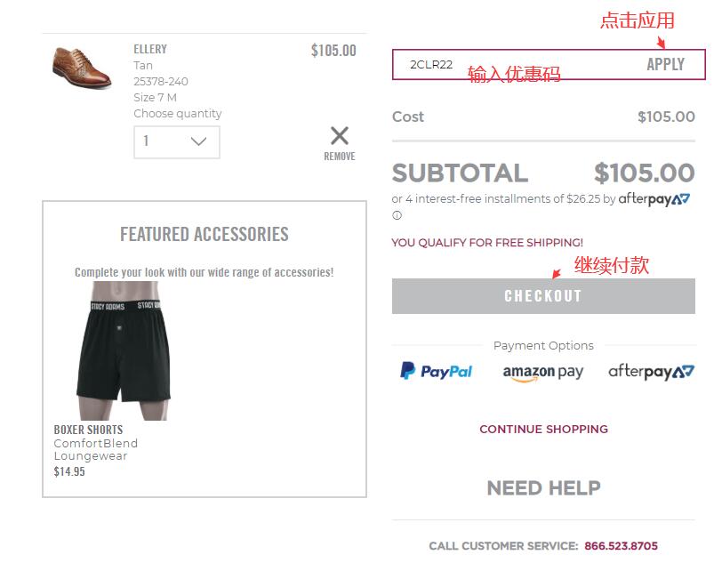The width and height of the screenshot is (722, 563).
Task: Follow the CONTINUE SHOPPING link
Action: point(543,429)
